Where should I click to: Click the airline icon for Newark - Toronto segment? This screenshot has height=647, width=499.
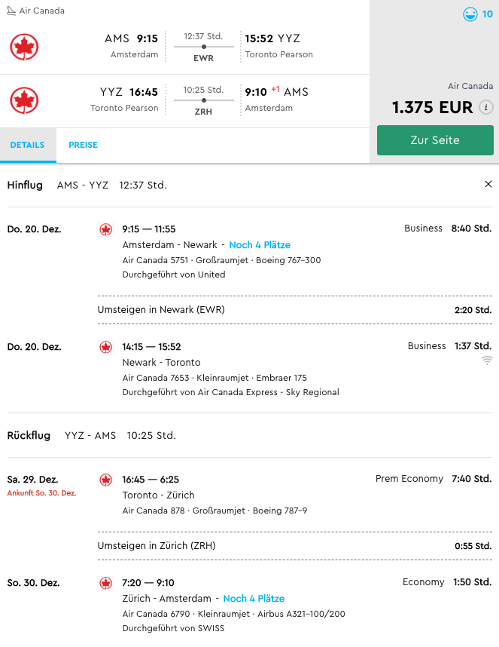[106, 347]
